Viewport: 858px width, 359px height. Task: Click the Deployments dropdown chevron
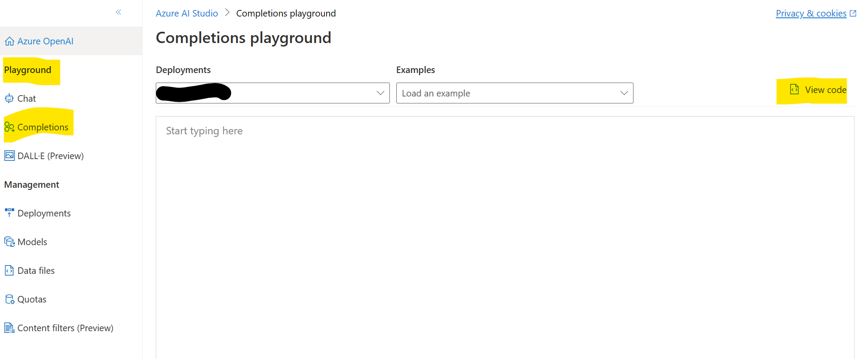pyautogui.click(x=380, y=93)
